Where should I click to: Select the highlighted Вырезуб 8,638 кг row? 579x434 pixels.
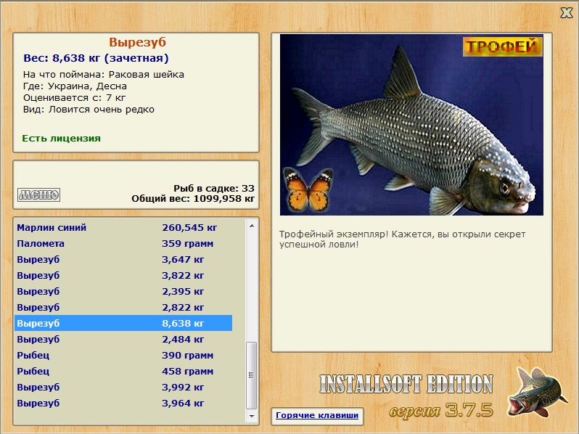click(x=123, y=323)
